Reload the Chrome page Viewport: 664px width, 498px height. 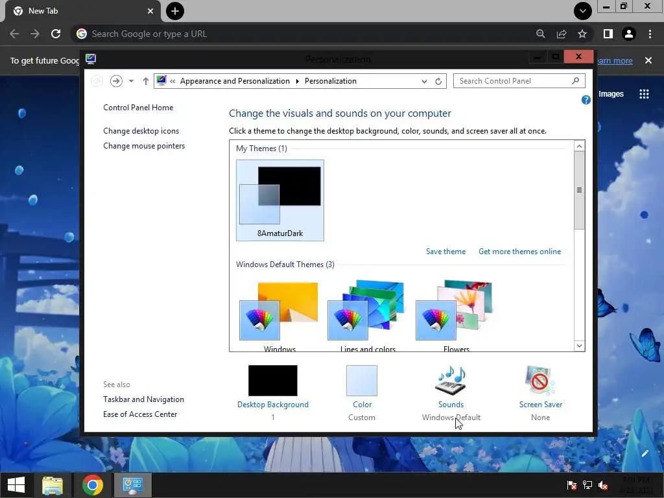tap(56, 34)
